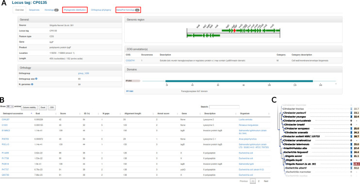Open the Phylogenetic distribution tab
Image resolution: width=360 pixels, height=184 pixels.
tap(75, 10)
